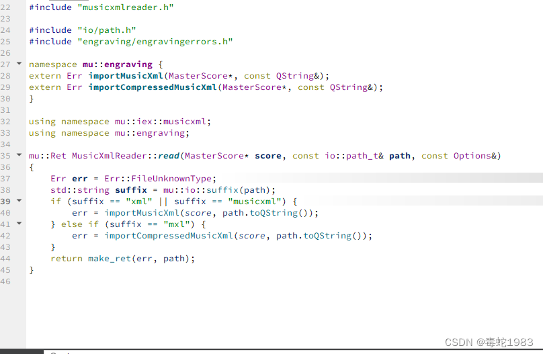Click the bold score parameter
The width and height of the screenshot is (543, 354).
(x=268, y=156)
